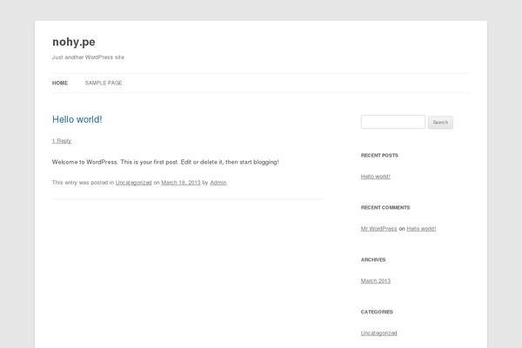Image resolution: width=522 pixels, height=348 pixels.
Task: Open the Hello world! post title
Action: (77, 119)
